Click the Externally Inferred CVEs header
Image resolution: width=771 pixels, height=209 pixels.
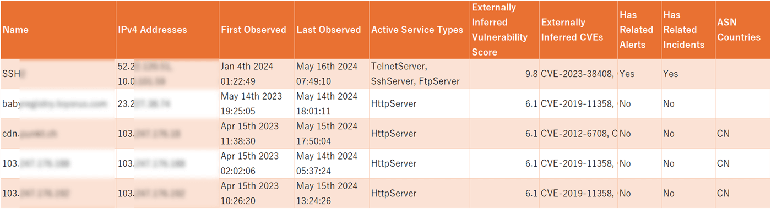(578, 30)
